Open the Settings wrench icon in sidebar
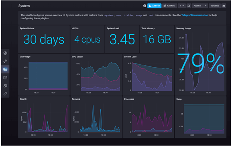 5,94
